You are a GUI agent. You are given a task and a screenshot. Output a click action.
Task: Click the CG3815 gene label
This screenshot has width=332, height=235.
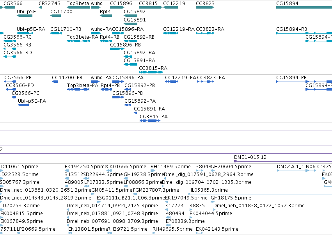coord(148,4)
